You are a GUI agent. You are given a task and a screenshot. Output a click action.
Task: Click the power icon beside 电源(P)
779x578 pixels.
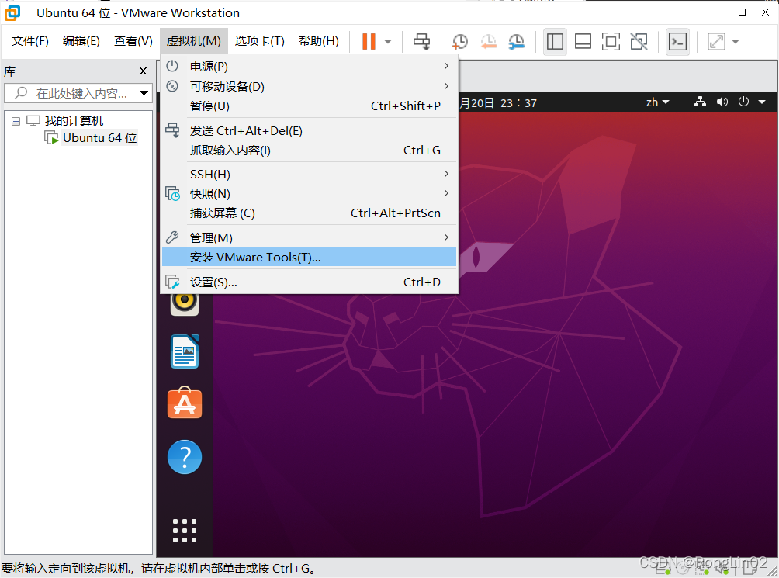click(172, 66)
